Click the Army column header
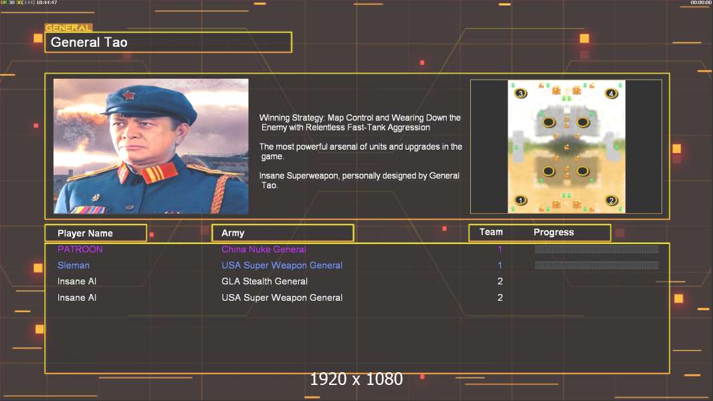713x401 pixels. coord(283,233)
